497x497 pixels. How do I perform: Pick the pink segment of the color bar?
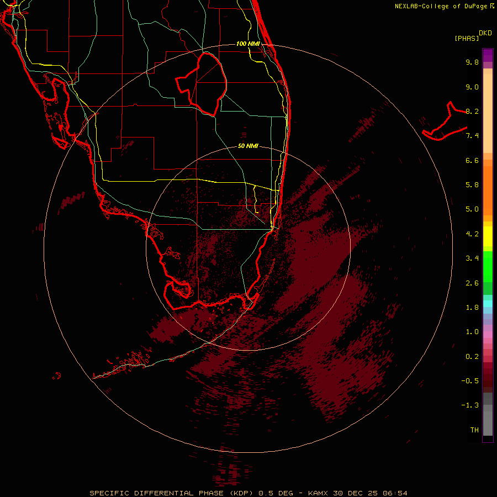(x=488, y=335)
